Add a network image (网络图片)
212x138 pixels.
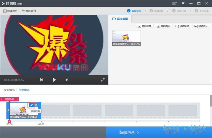tap(201, 26)
